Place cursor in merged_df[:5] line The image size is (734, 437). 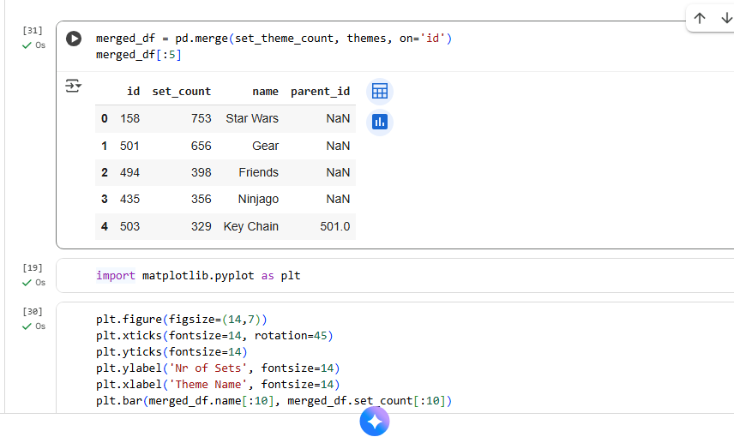139,55
